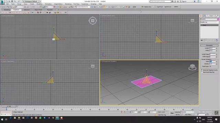Click the Key Filters button
Image resolution: width=220 pixels, height=123 pixels.
point(189,114)
